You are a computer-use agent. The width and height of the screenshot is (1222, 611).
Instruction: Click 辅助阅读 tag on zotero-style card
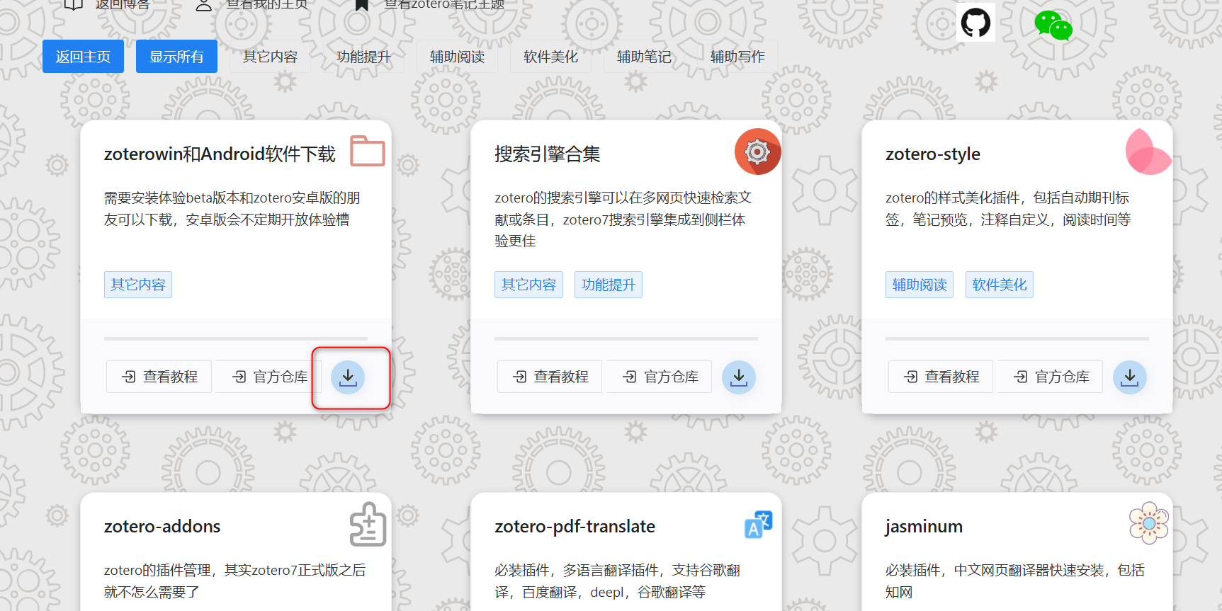[x=920, y=285]
